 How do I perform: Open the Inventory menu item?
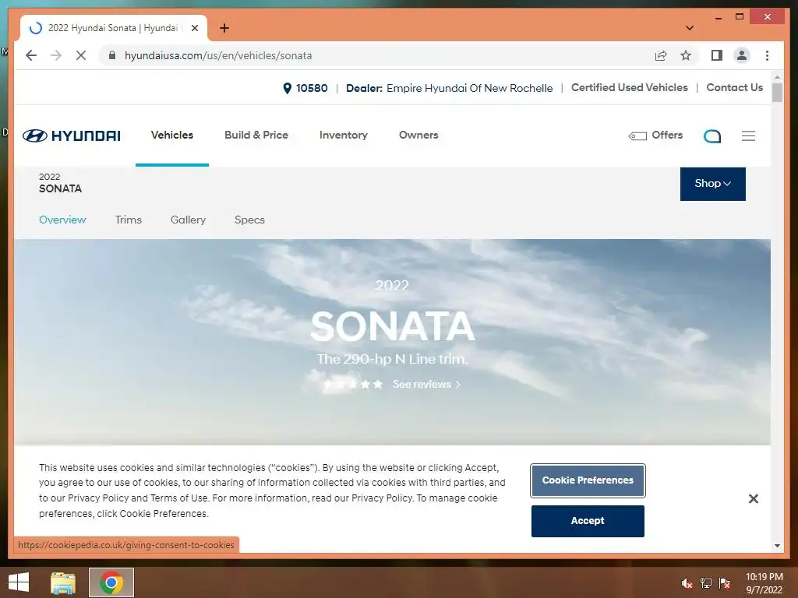click(x=344, y=135)
